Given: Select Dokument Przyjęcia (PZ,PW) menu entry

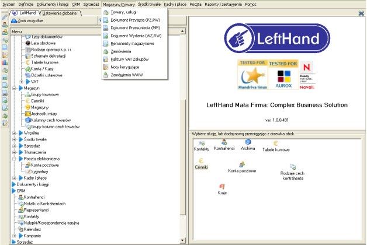Looking at the screenshot, I should (135, 20).
